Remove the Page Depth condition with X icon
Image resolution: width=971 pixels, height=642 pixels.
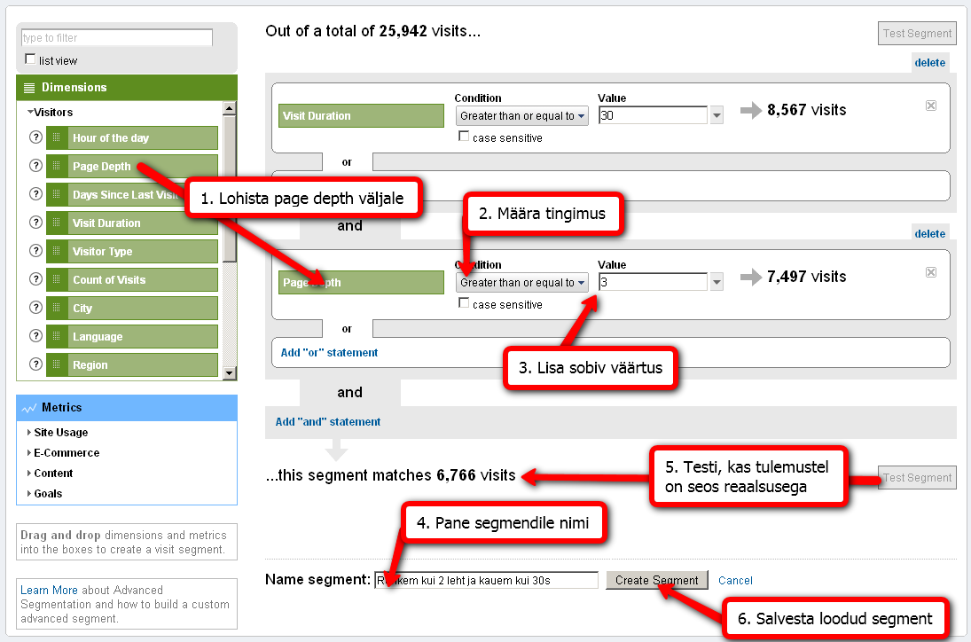pos(930,272)
